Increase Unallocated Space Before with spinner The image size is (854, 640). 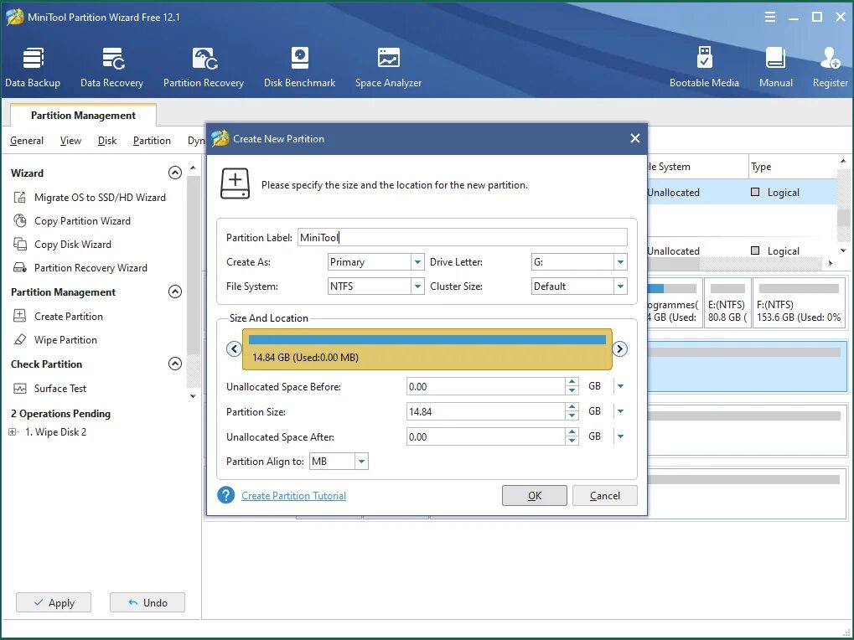tap(572, 382)
